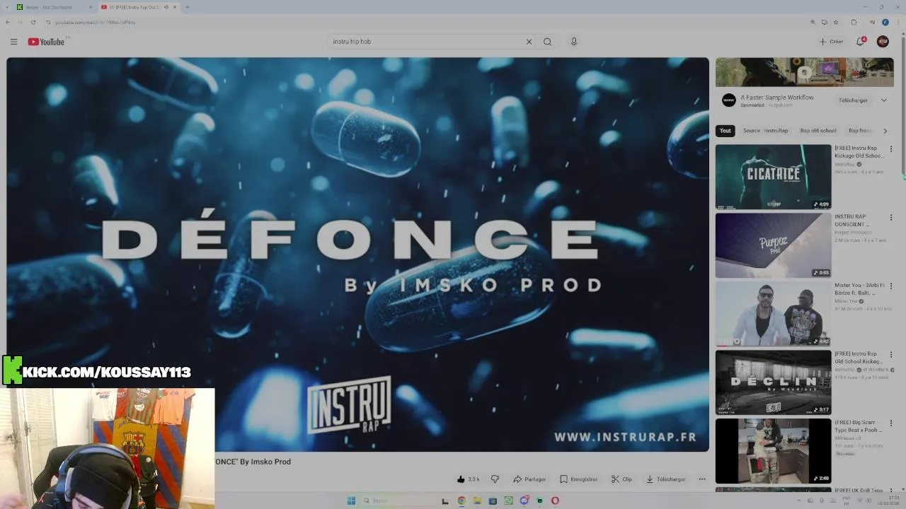This screenshot has width=906, height=509.
Task: Go back with the browser back arrow
Action: click(8, 22)
